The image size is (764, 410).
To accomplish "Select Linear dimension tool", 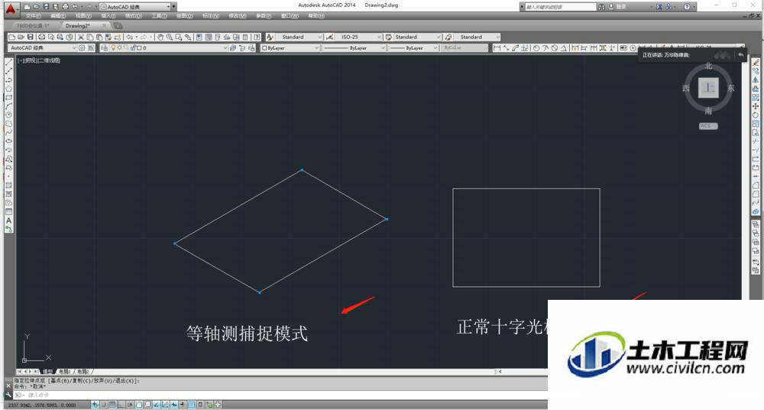I will (497, 48).
